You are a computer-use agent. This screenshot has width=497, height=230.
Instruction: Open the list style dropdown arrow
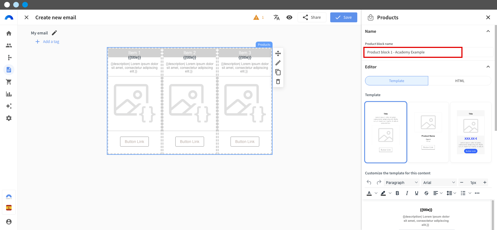[470, 193]
